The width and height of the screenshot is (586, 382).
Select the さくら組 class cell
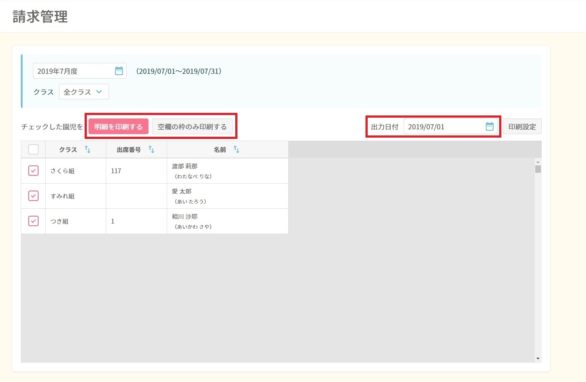click(76, 171)
